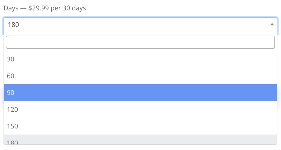Click the dropdown collapse arrow icon
The height and width of the screenshot is (150, 281).
(272, 24)
